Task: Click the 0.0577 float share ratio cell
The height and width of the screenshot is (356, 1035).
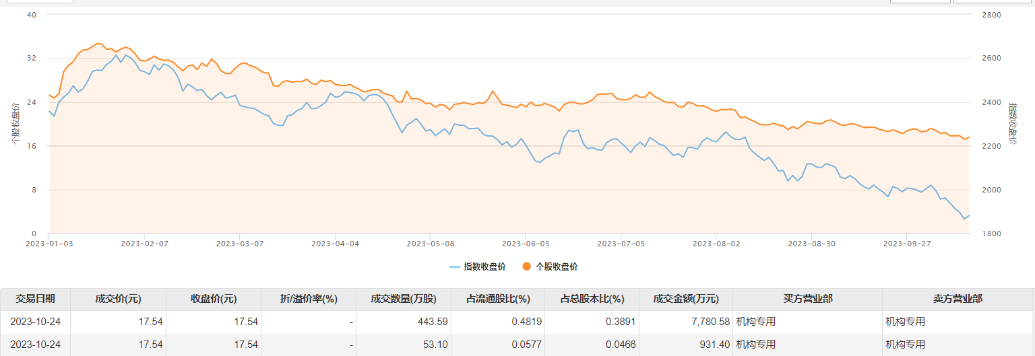Action: tap(527, 345)
